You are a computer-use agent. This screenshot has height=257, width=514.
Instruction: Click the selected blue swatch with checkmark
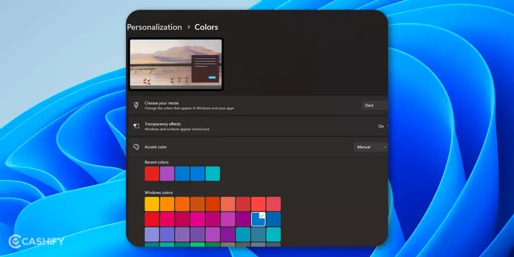(259, 219)
